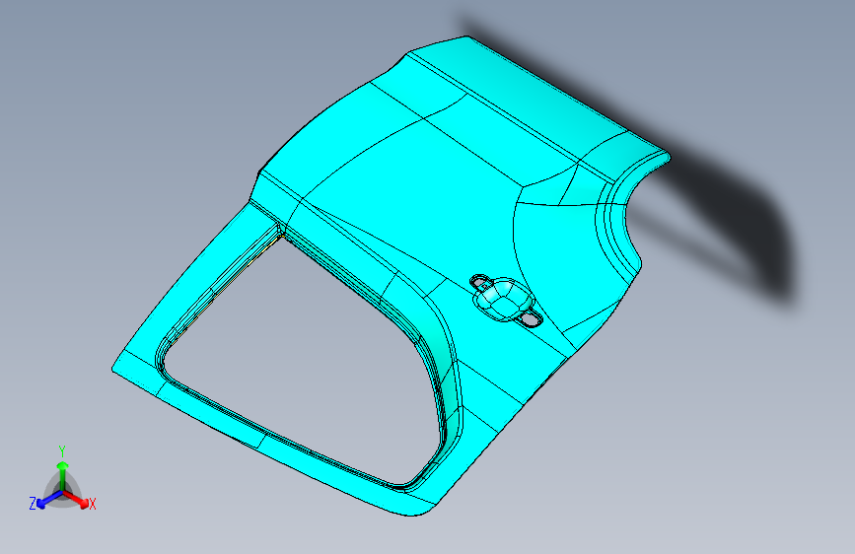The width and height of the screenshot is (855, 554).
Task: Select the door handle recess on the model
Action: tap(505, 300)
